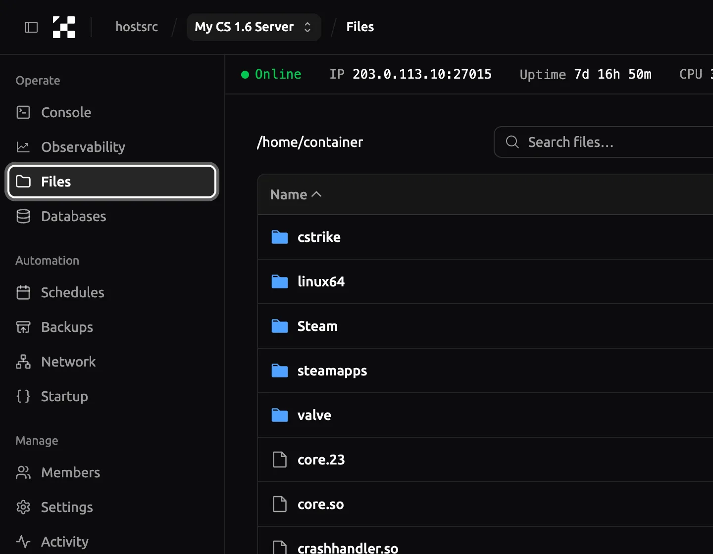The image size is (713, 554).
Task: Click the Settings gear icon
Action: click(23, 507)
